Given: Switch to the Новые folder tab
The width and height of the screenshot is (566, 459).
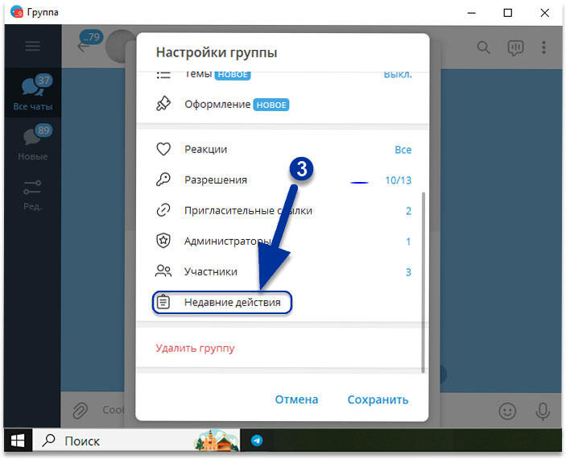Looking at the screenshot, I should point(32,143).
